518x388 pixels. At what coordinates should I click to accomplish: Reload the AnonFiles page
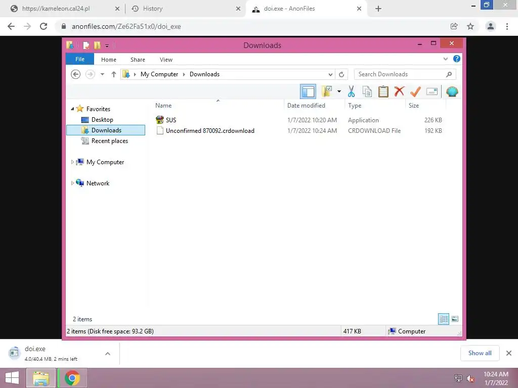(x=44, y=26)
